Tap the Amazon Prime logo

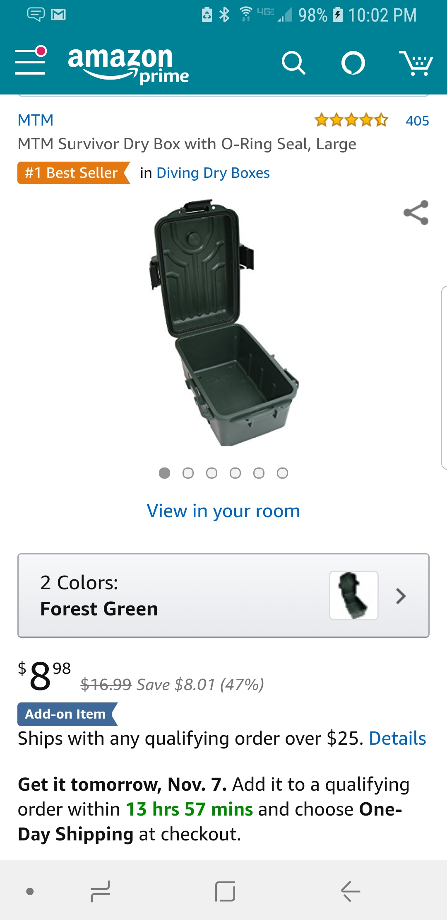[128, 64]
